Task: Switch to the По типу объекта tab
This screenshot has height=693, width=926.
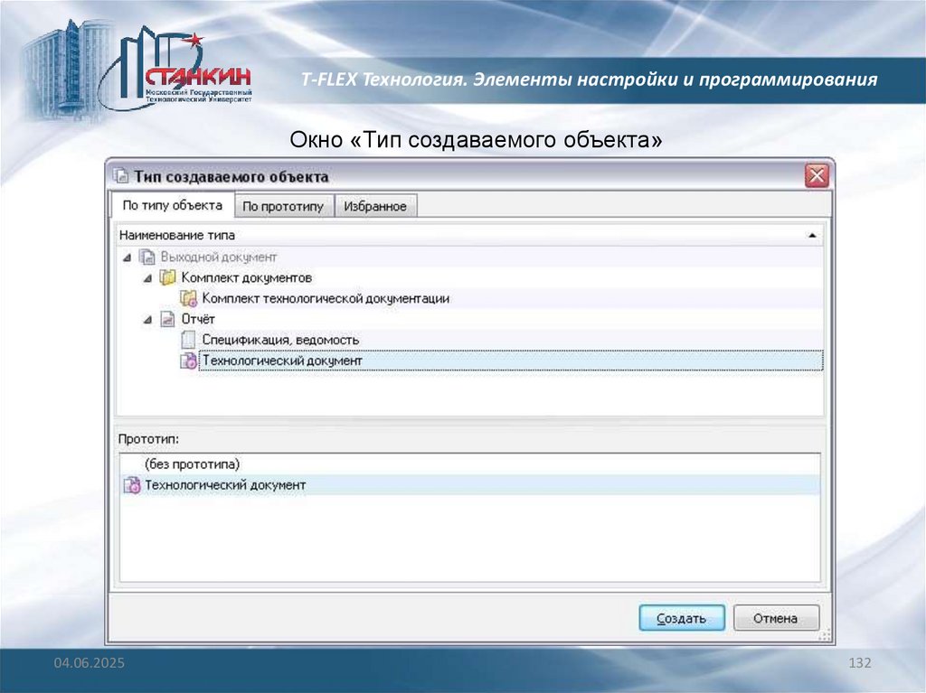Action: coord(172,205)
